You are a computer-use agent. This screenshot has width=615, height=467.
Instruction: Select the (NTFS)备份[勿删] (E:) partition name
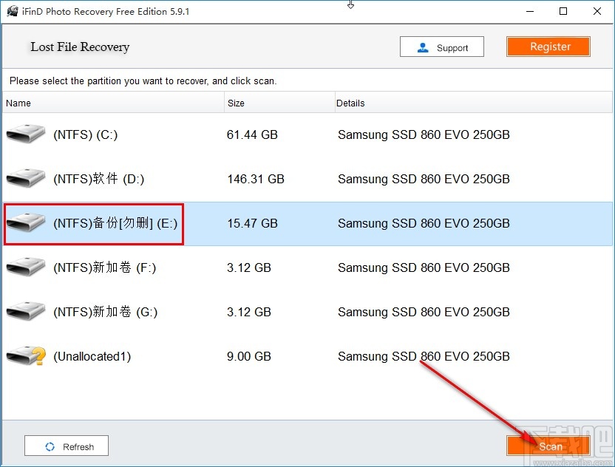pos(115,223)
